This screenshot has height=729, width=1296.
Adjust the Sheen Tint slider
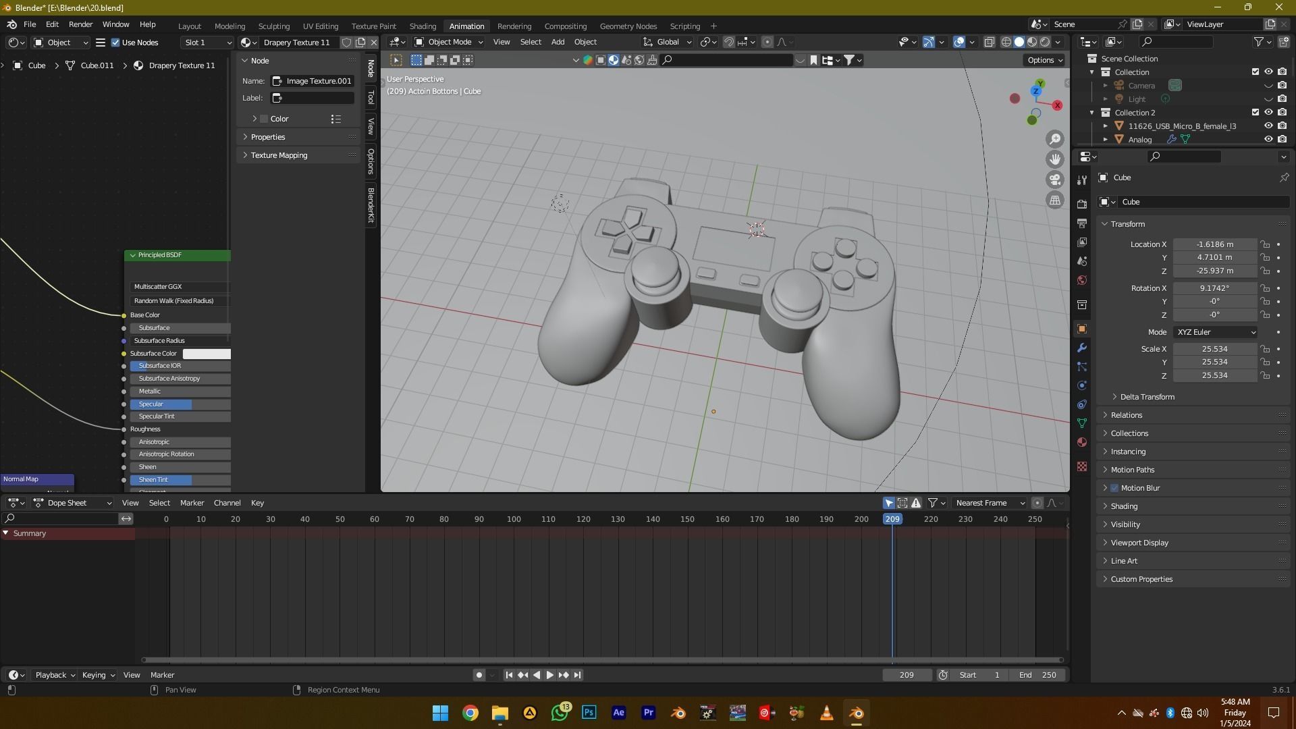(180, 480)
